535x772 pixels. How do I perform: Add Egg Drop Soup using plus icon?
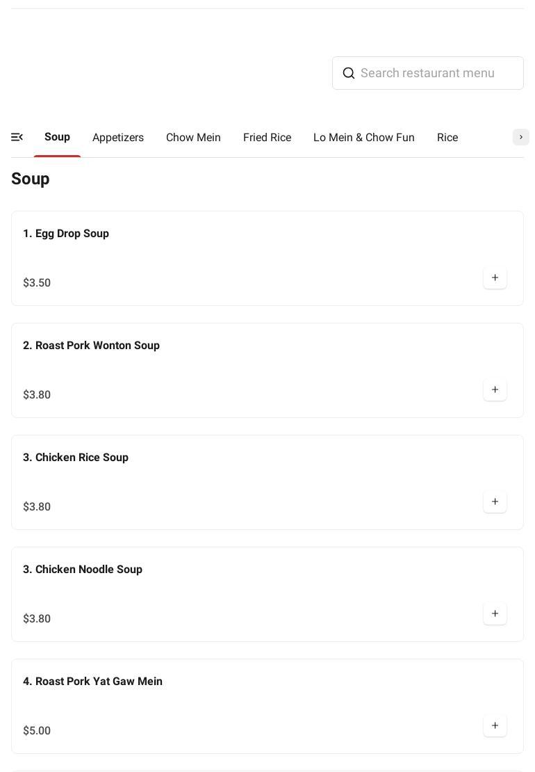(495, 278)
